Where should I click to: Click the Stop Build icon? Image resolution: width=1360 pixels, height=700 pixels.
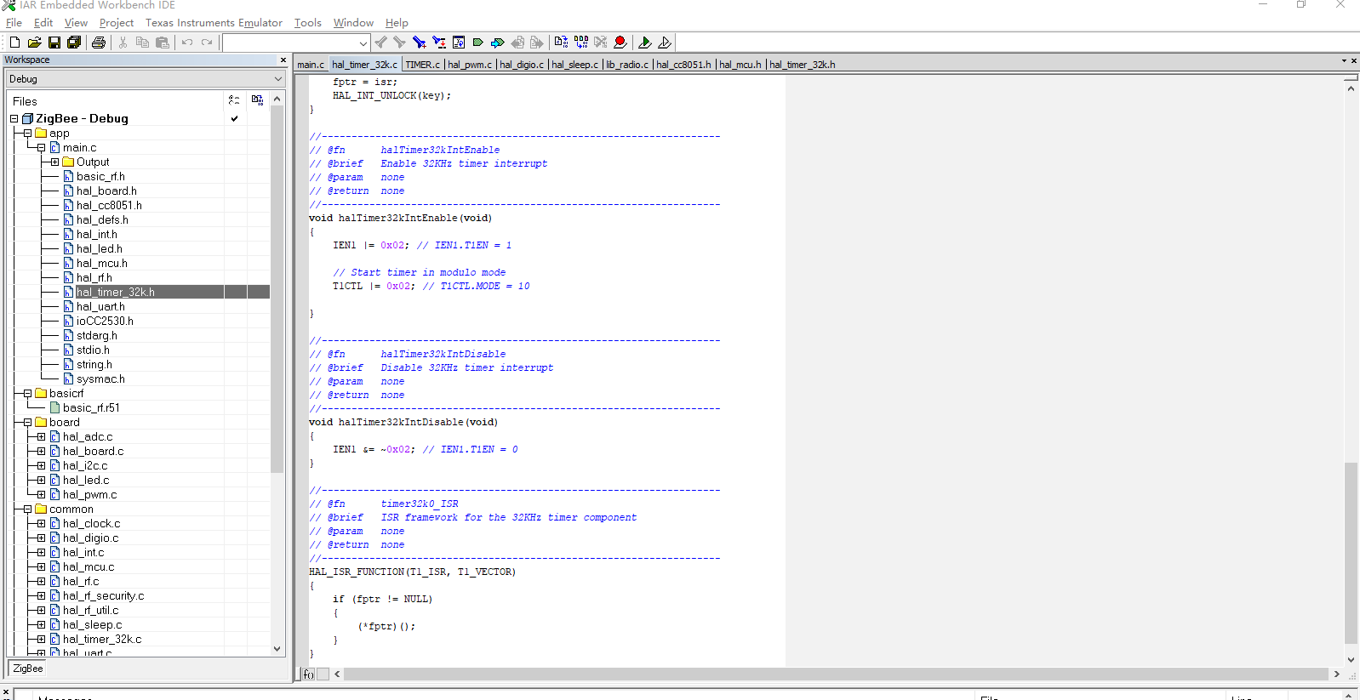(x=601, y=43)
